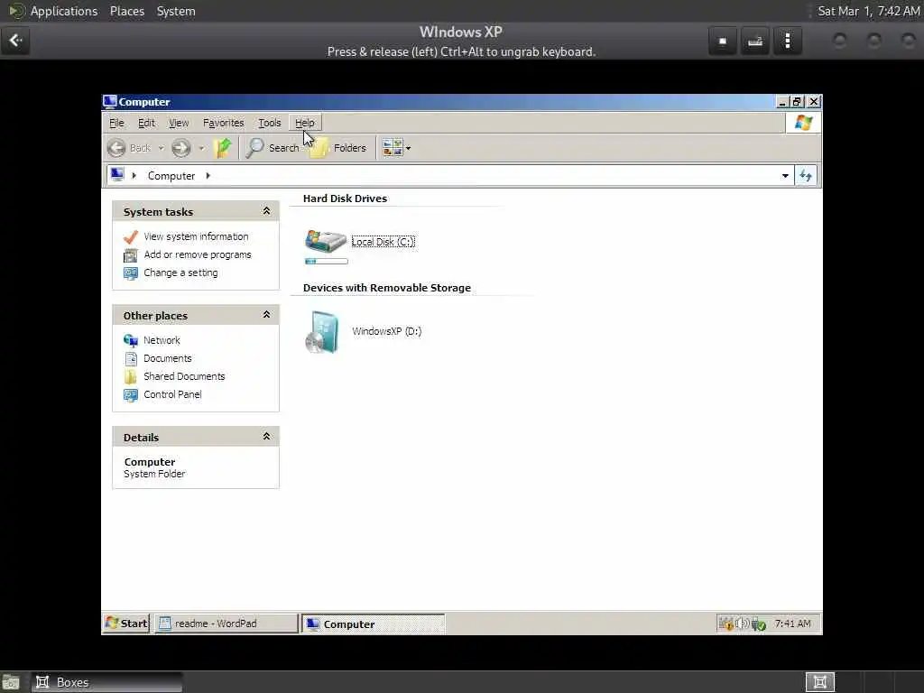The image size is (924, 693).
Task: Click the Up folder icon
Action: pyautogui.click(x=223, y=148)
